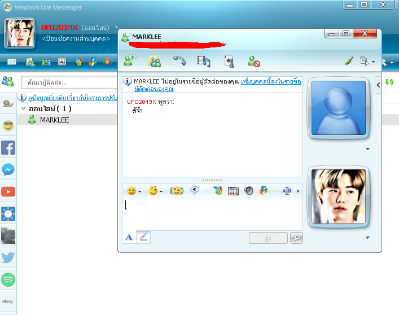Open dropdown under MARKLEE display picture
The width and height of the screenshot is (399, 315).
coord(367,149)
